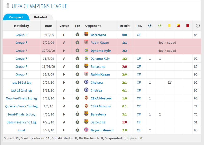
Task: Click the goals soccer ball column icon
Action: click(150, 26)
